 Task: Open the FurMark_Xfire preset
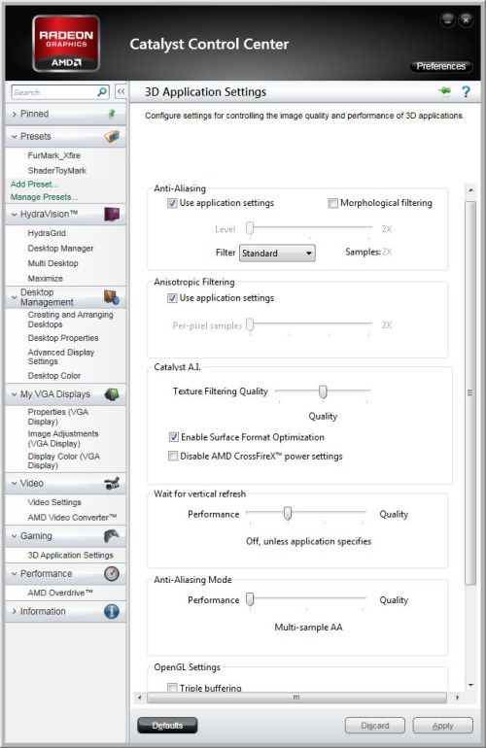pyautogui.click(x=54, y=155)
